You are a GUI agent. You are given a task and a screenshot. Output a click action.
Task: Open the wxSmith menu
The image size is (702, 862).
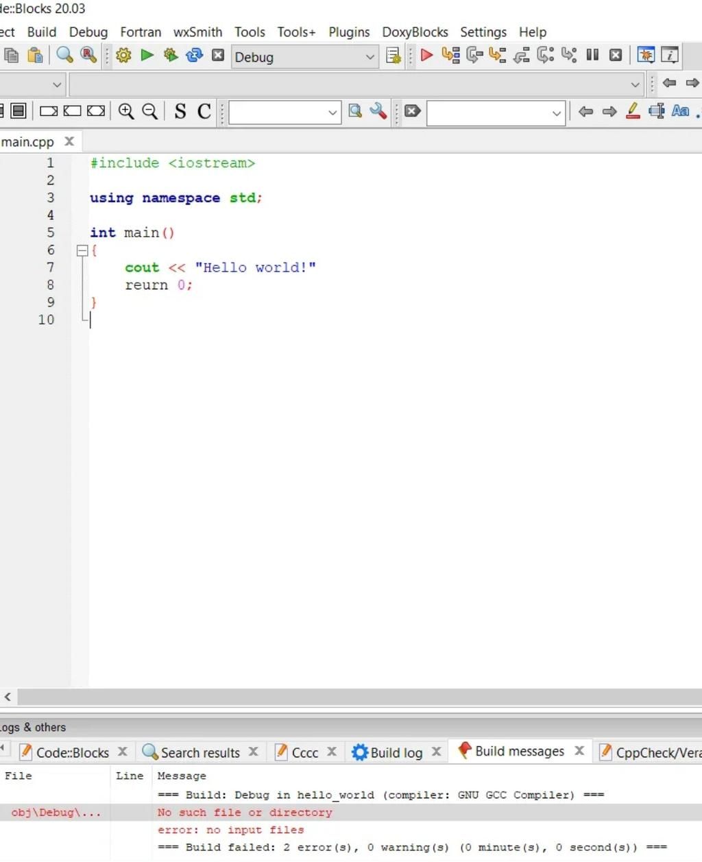(x=198, y=32)
